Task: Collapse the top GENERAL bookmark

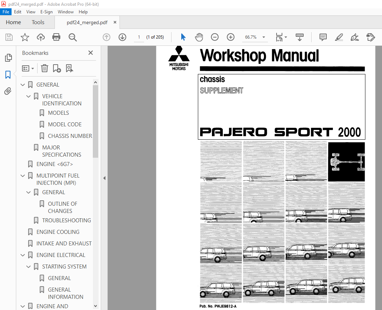Action: point(23,85)
